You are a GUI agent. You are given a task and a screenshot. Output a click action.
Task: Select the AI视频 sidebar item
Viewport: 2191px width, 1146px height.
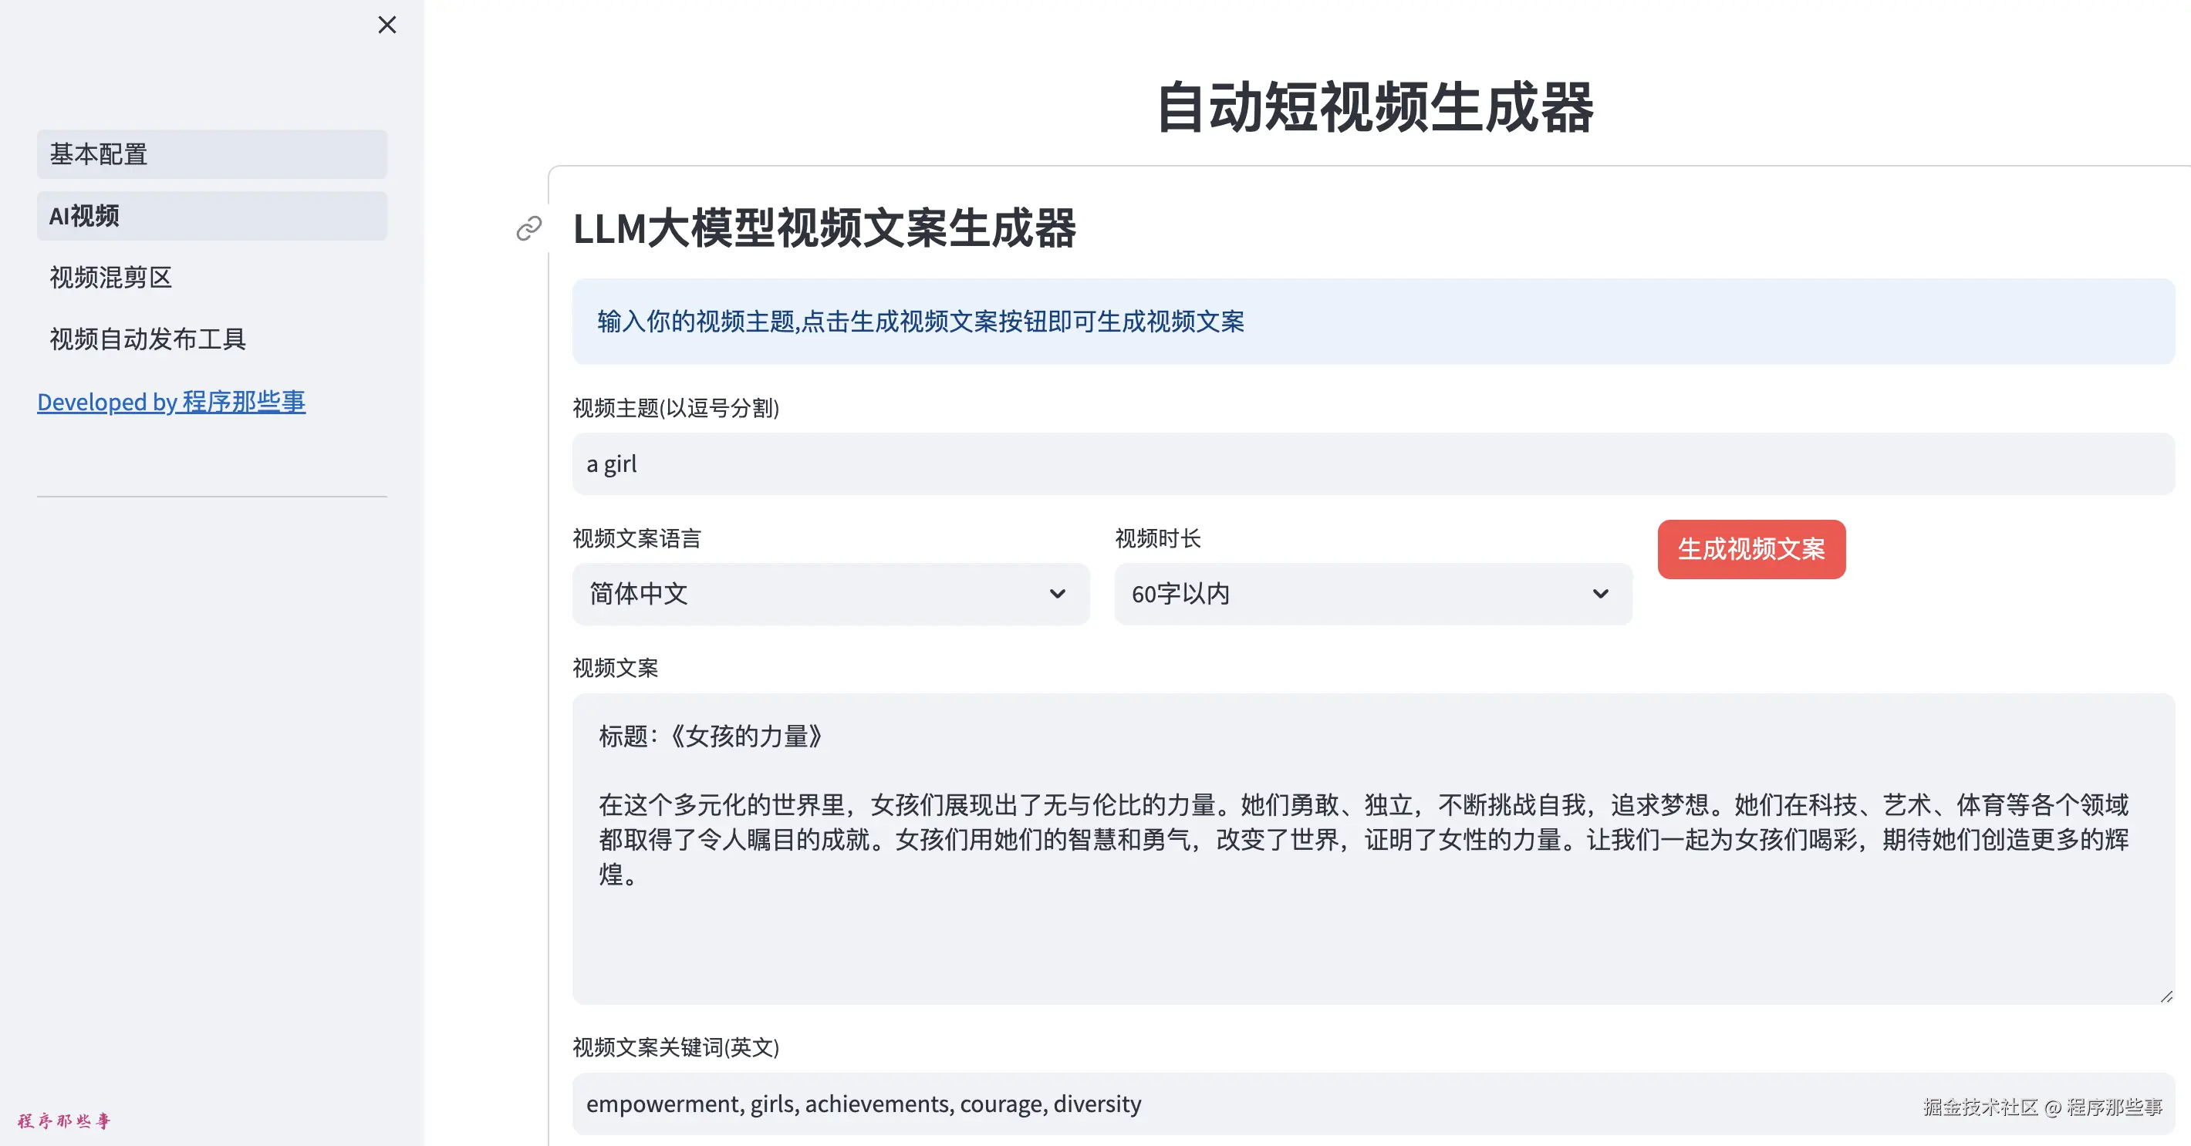click(212, 216)
